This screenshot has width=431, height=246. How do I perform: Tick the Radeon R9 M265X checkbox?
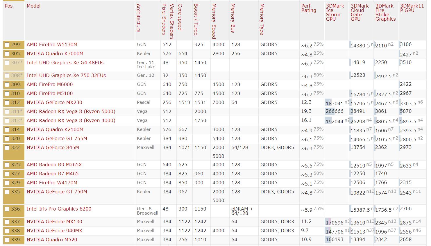tap(7, 165)
